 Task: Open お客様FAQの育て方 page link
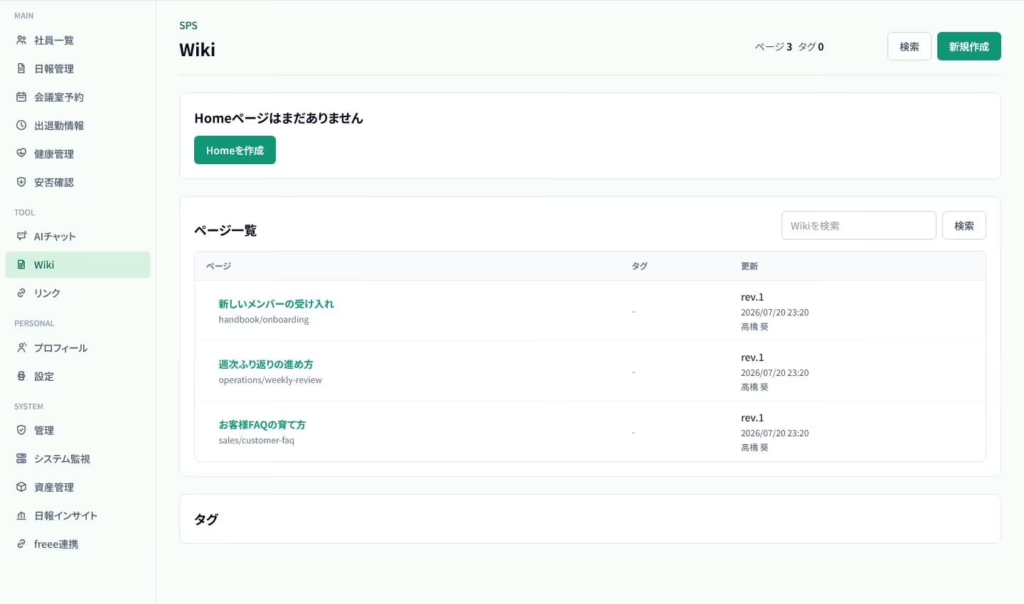coord(262,424)
